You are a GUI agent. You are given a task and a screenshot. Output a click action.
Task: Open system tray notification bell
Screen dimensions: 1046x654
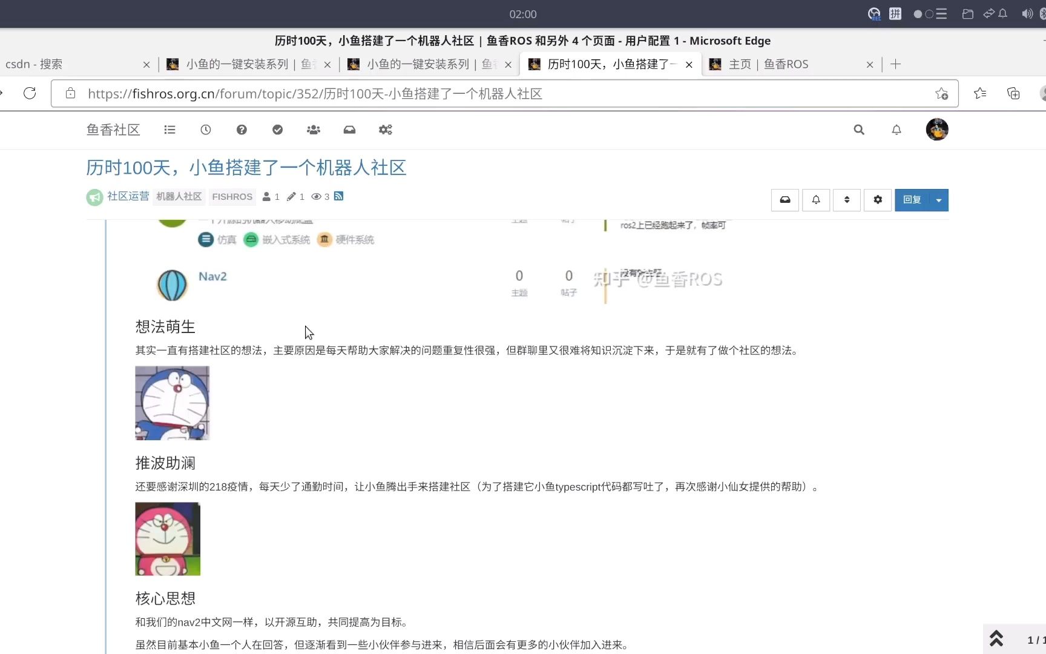coord(1003,13)
